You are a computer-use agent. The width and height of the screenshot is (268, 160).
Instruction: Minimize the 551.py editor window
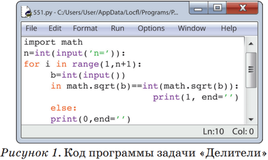point(198,8)
